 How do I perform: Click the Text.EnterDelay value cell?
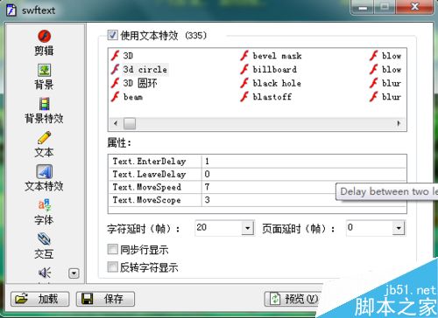[x=304, y=162]
